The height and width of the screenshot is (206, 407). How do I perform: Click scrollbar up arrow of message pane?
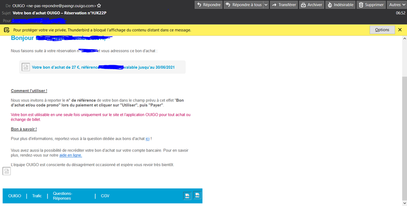pos(405,38)
